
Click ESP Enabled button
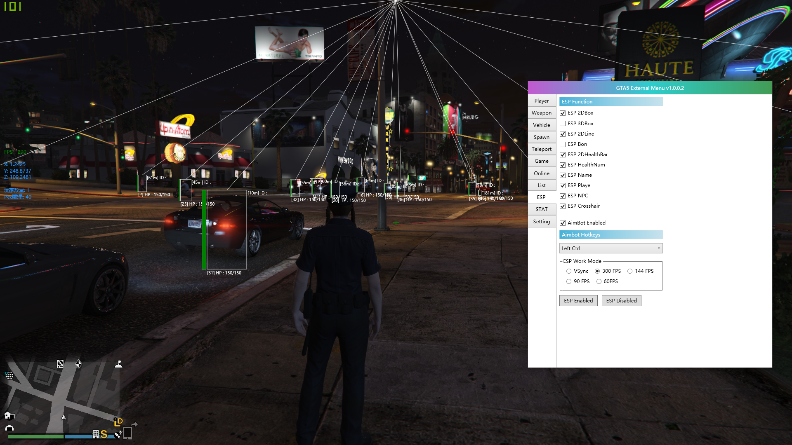[578, 300]
